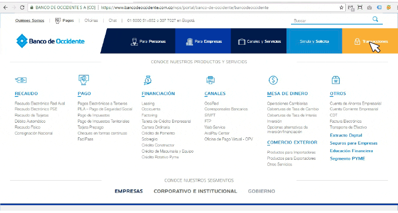Image resolution: width=398 pixels, height=213 pixels.
Task: Open the Segmento PYME link
Action: [x=348, y=158]
